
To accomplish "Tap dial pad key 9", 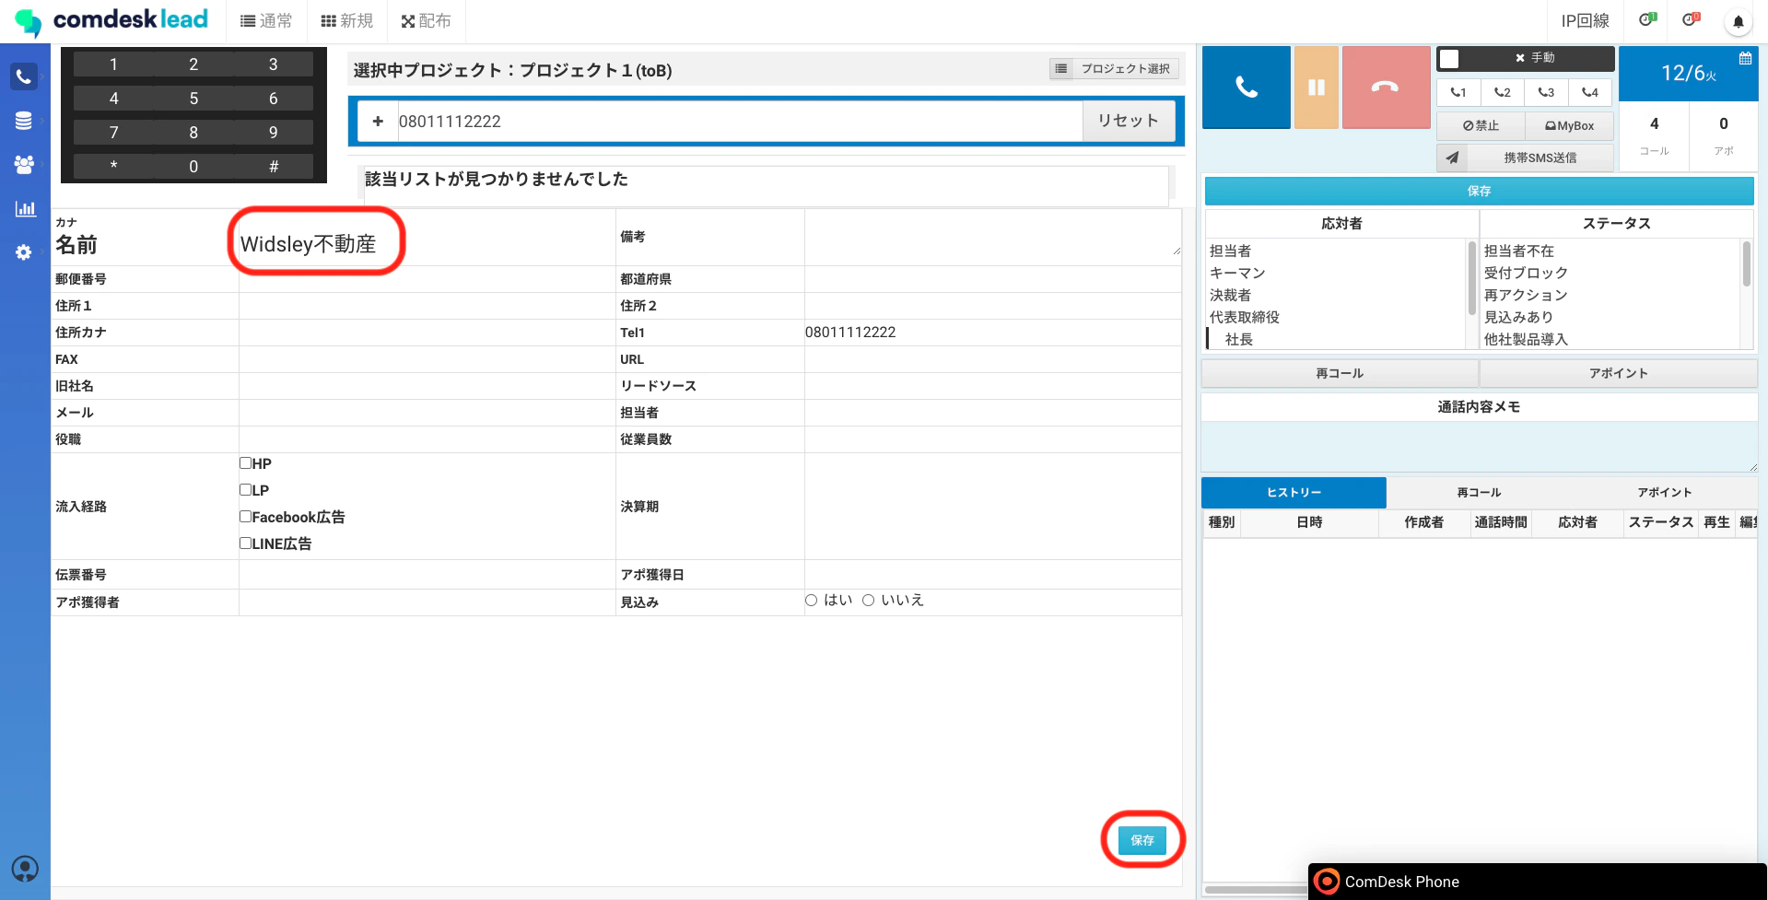I will click(x=273, y=133).
